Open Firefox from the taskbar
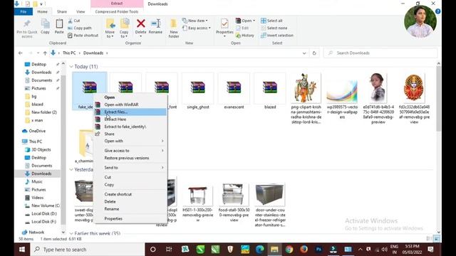This screenshot has height=256, width=456. [x=304, y=250]
